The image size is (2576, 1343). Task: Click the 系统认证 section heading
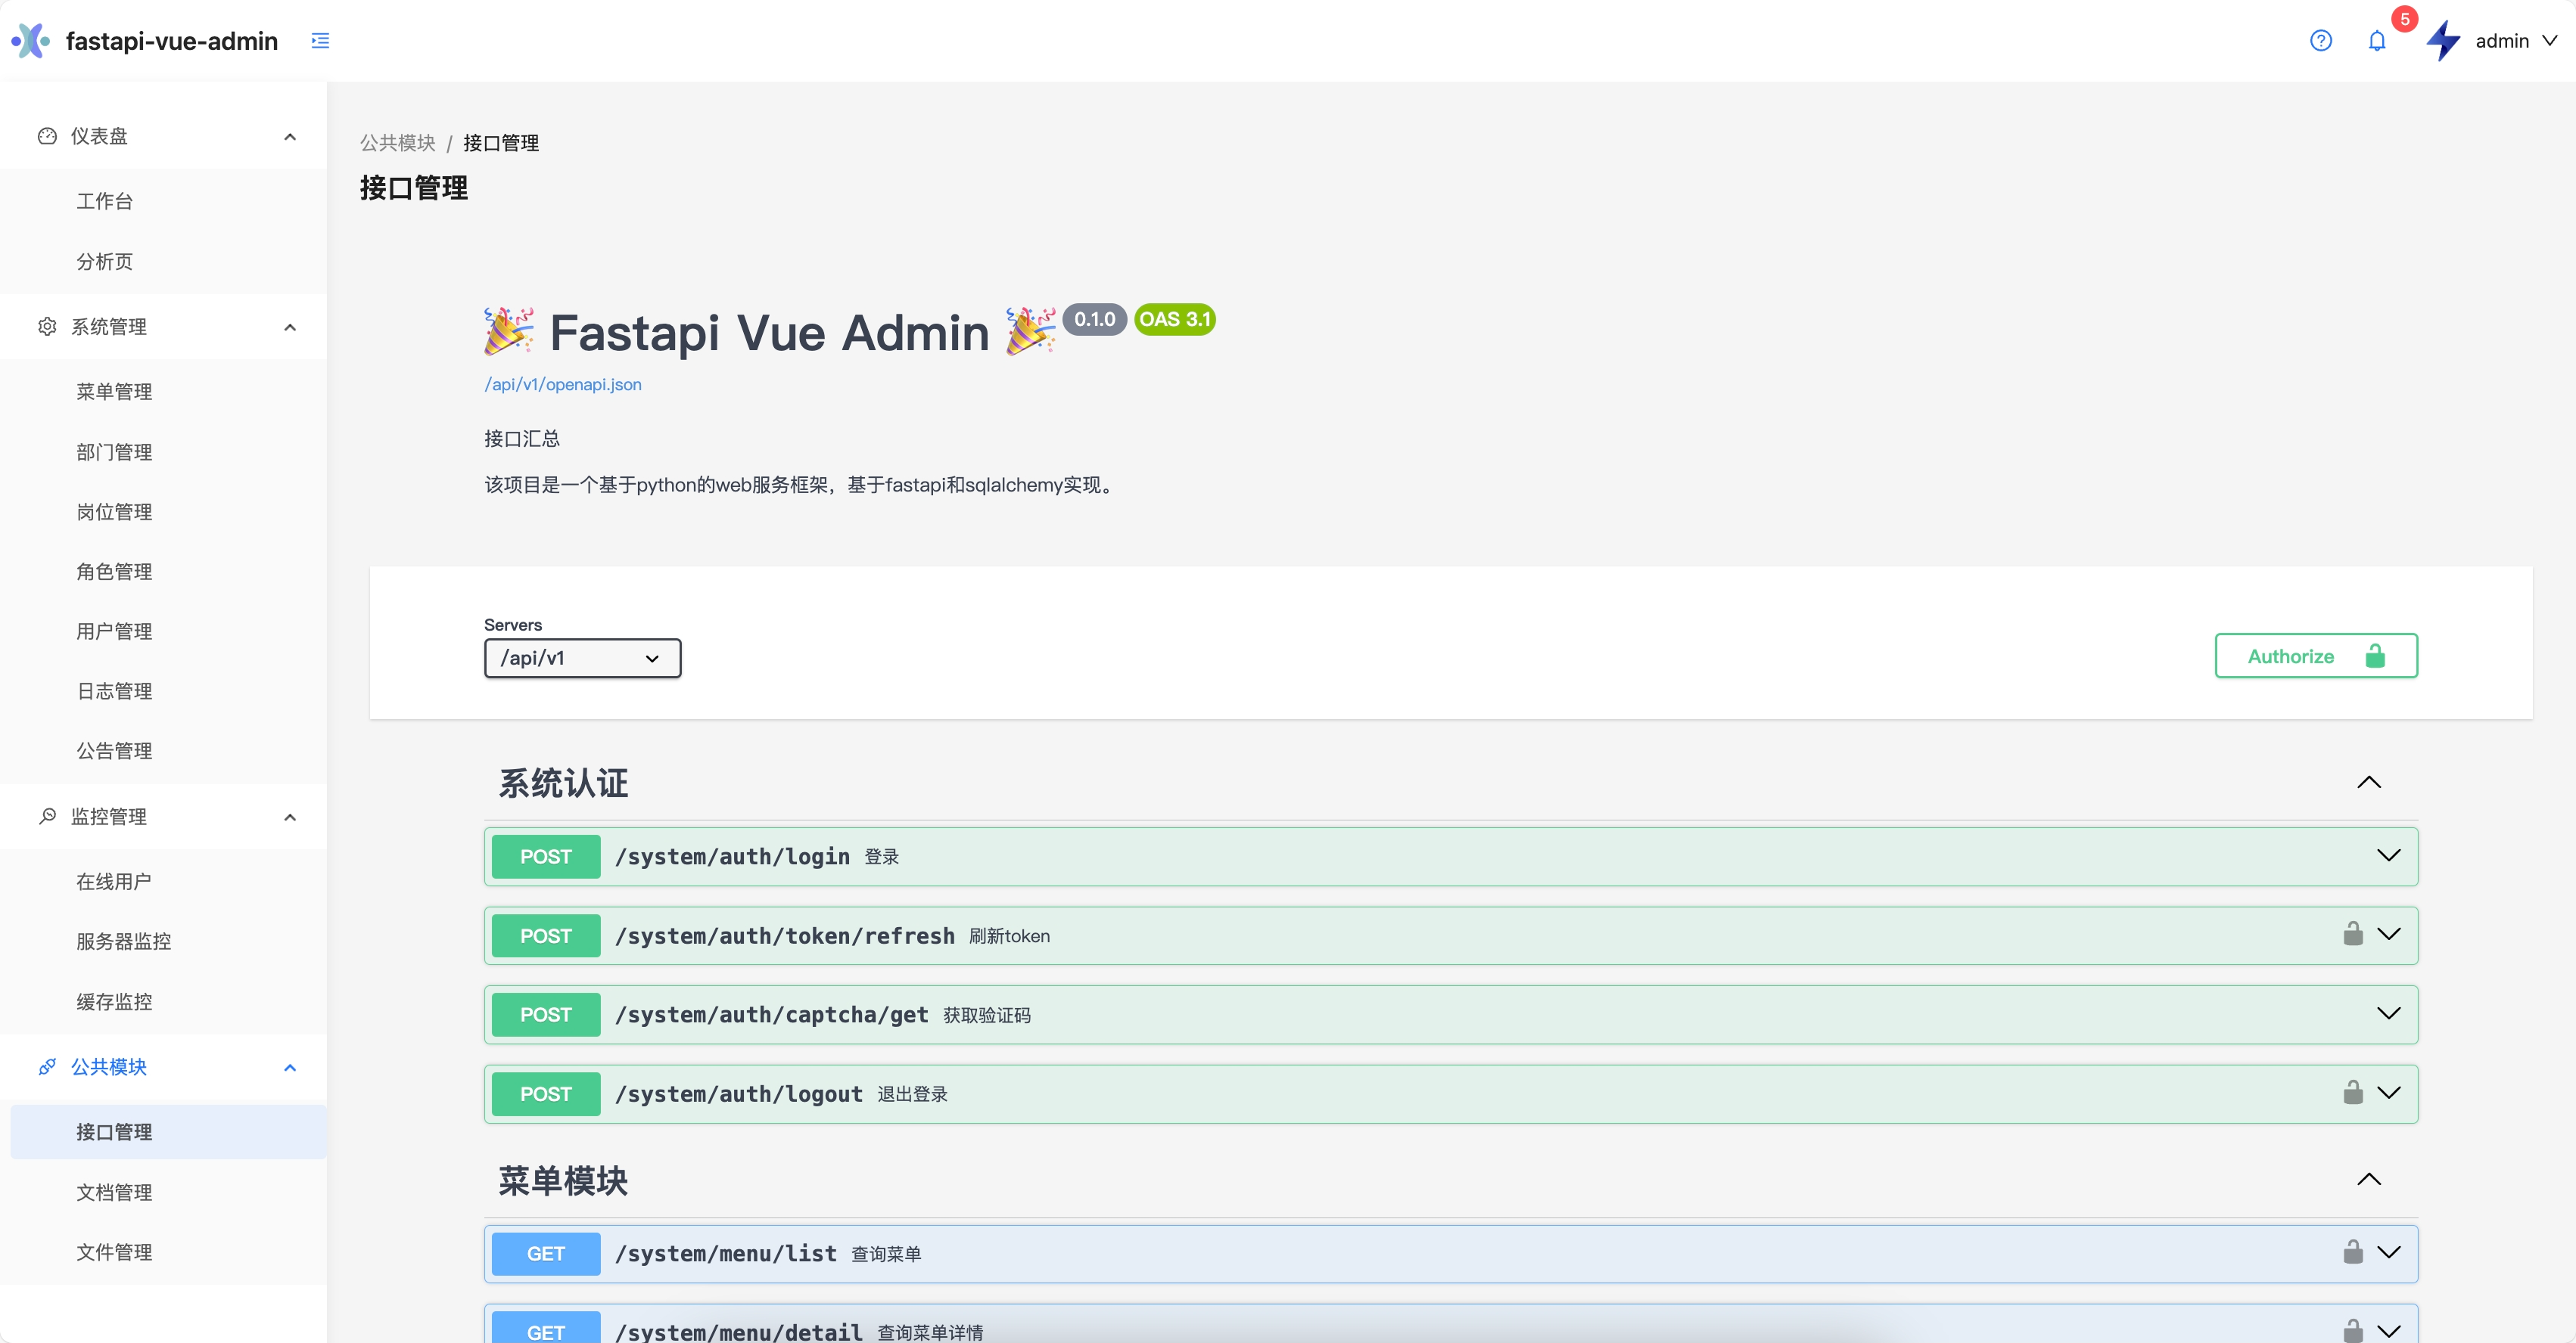563,783
